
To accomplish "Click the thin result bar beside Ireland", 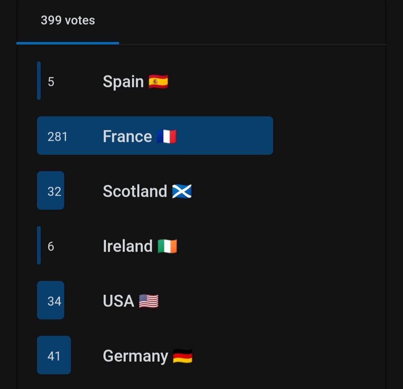I will 39,245.
